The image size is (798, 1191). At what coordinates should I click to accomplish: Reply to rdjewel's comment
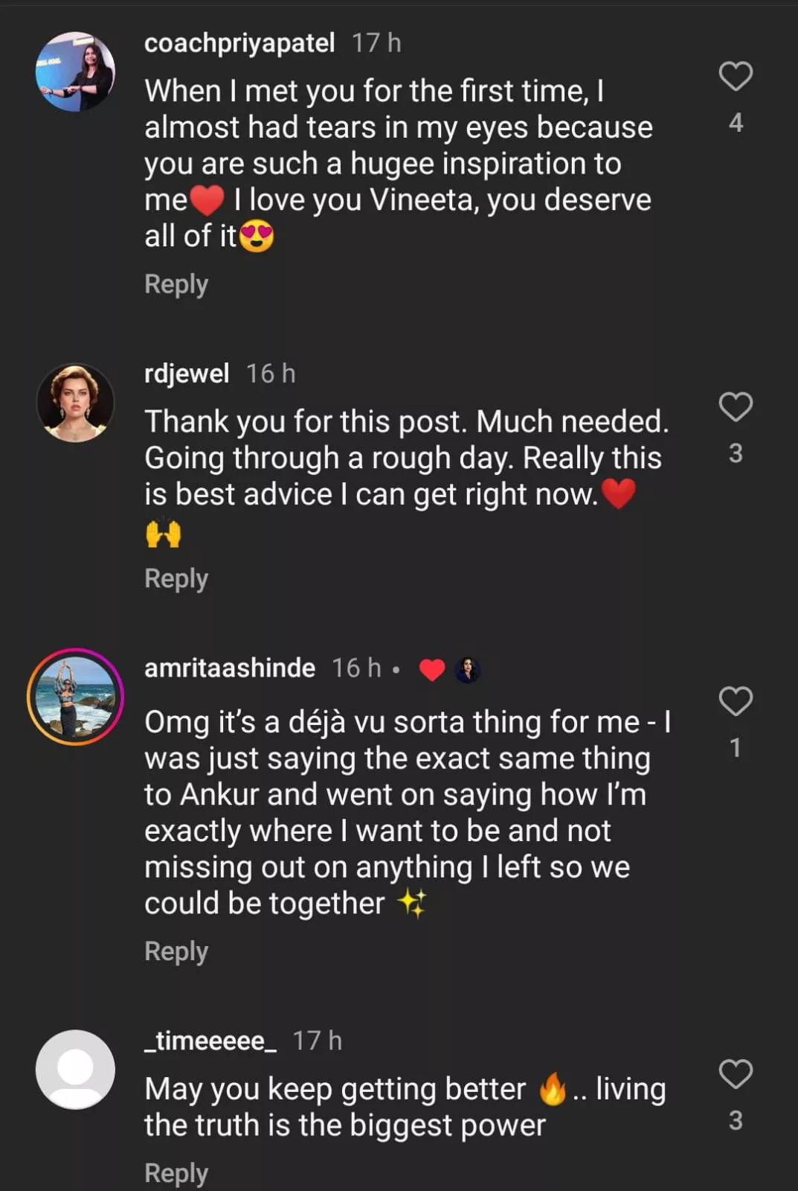176,578
